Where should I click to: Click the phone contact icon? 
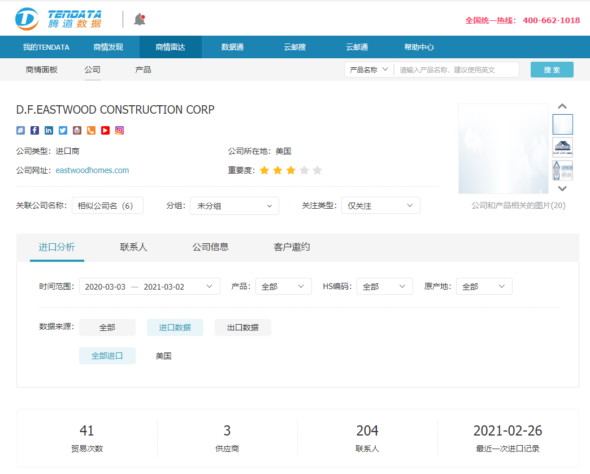point(91,130)
